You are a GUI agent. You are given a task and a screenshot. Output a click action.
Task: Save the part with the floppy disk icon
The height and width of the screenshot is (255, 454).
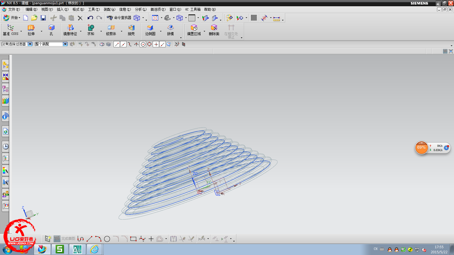point(43,18)
